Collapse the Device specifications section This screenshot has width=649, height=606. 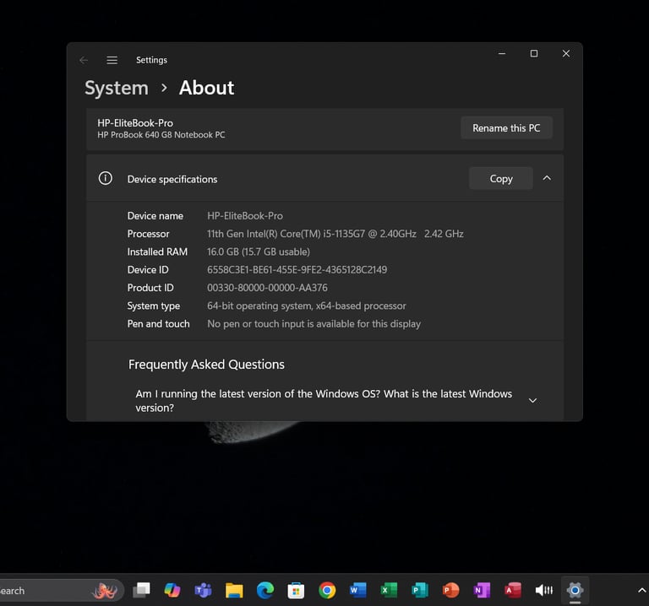547,178
